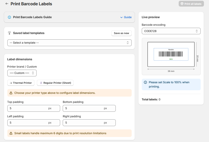
Task: Choose Regular Printer (Sheet) option
Action: tap(55, 83)
